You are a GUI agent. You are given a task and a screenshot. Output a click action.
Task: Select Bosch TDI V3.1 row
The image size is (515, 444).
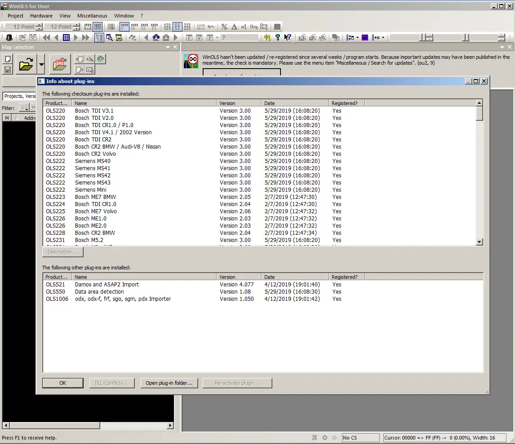click(259, 111)
